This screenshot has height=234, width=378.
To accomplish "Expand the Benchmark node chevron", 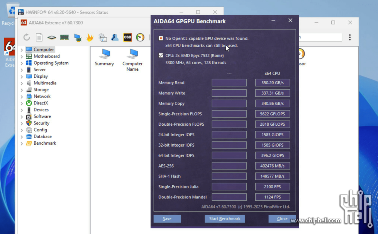I will [22, 143].
